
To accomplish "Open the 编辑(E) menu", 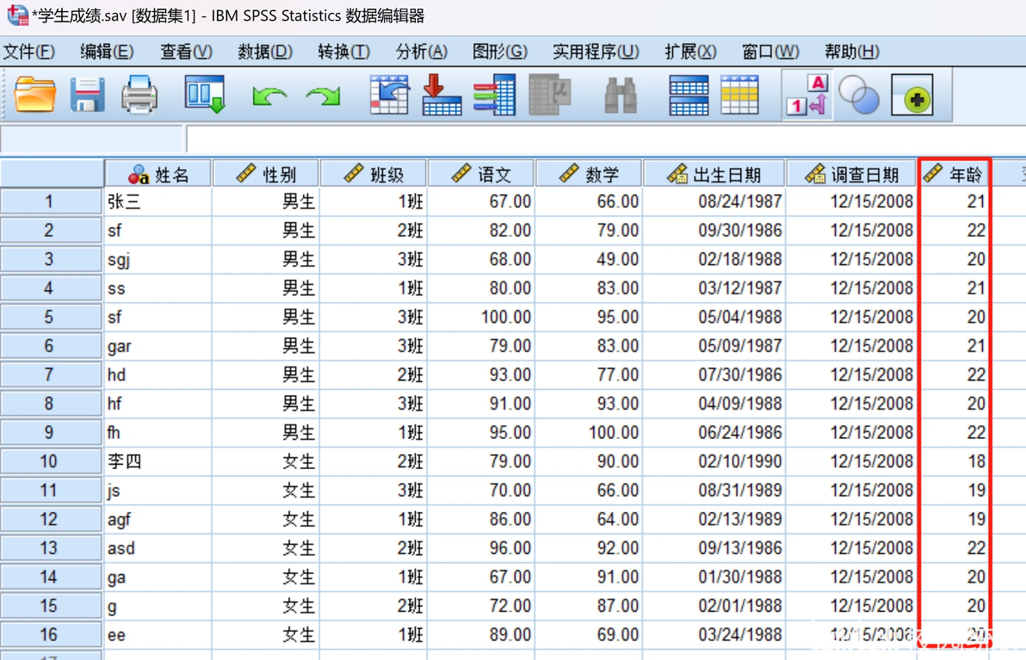I will (107, 51).
